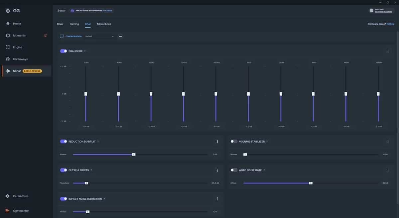This screenshot has width=399, height=218.
Task: Open the Giveaways gift icon
Action: (x=8, y=59)
